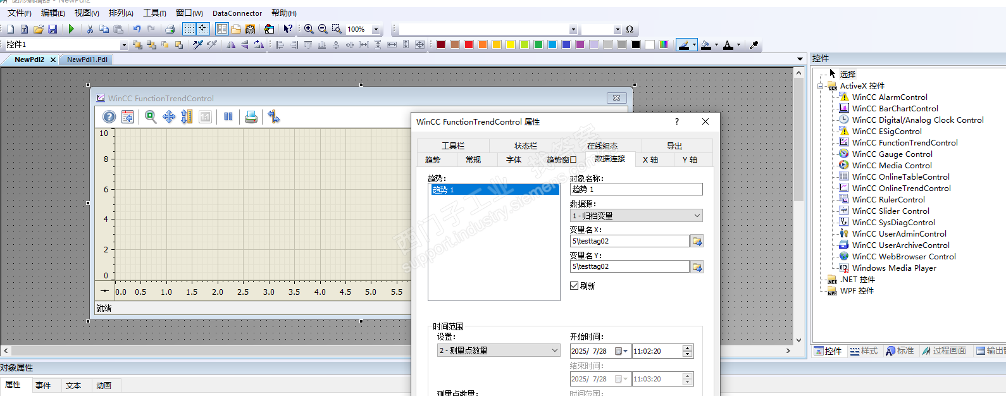The width and height of the screenshot is (1006, 396).
Task: Switch to 样式 panel at bottom right
Action: click(x=864, y=350)
